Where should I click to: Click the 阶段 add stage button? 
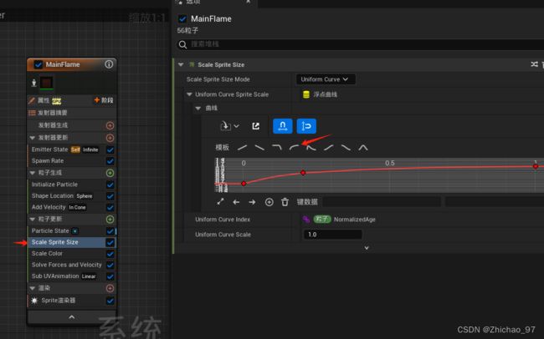click(x=104, y=100)
